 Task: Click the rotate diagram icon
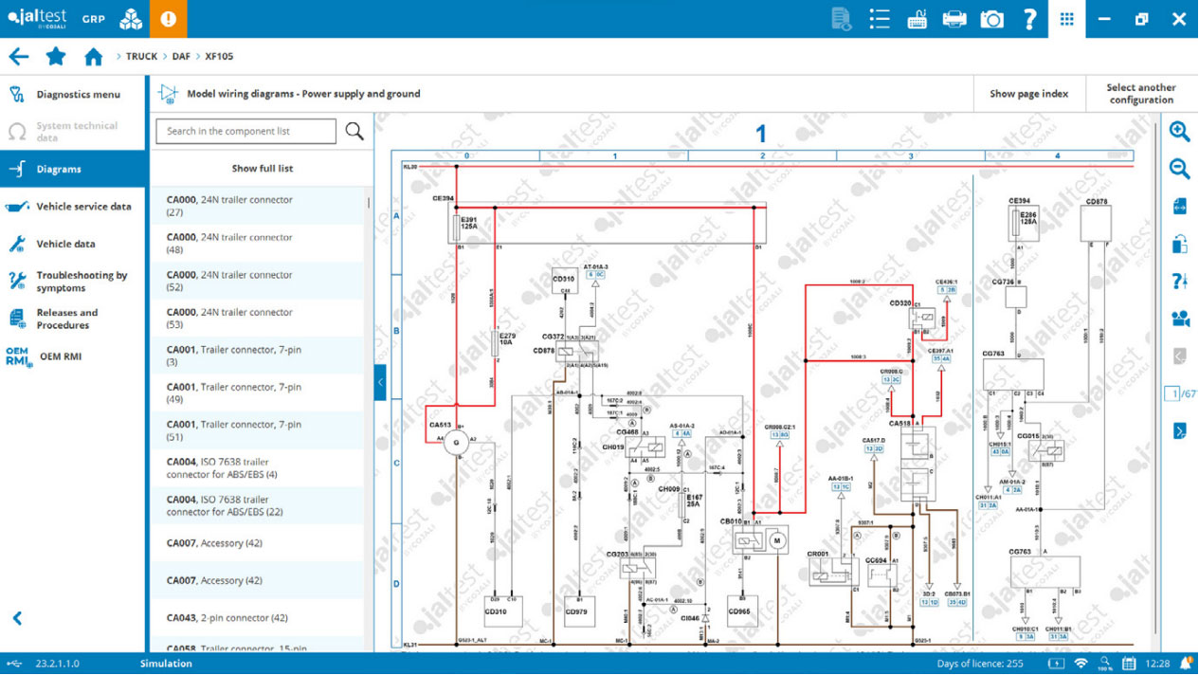[1180, 244]
